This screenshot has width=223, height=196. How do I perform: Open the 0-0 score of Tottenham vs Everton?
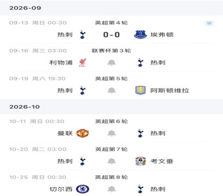click(111, 35)
